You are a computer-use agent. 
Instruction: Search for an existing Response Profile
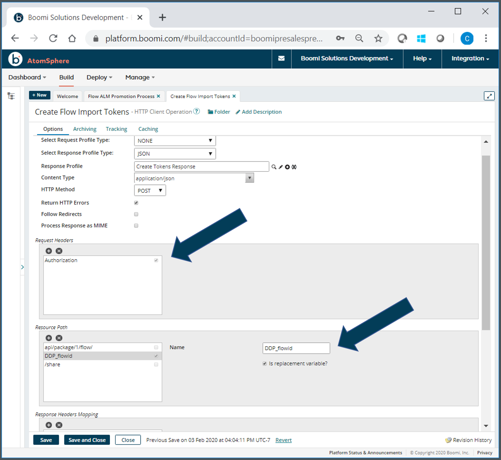click(x=273, y=167)
